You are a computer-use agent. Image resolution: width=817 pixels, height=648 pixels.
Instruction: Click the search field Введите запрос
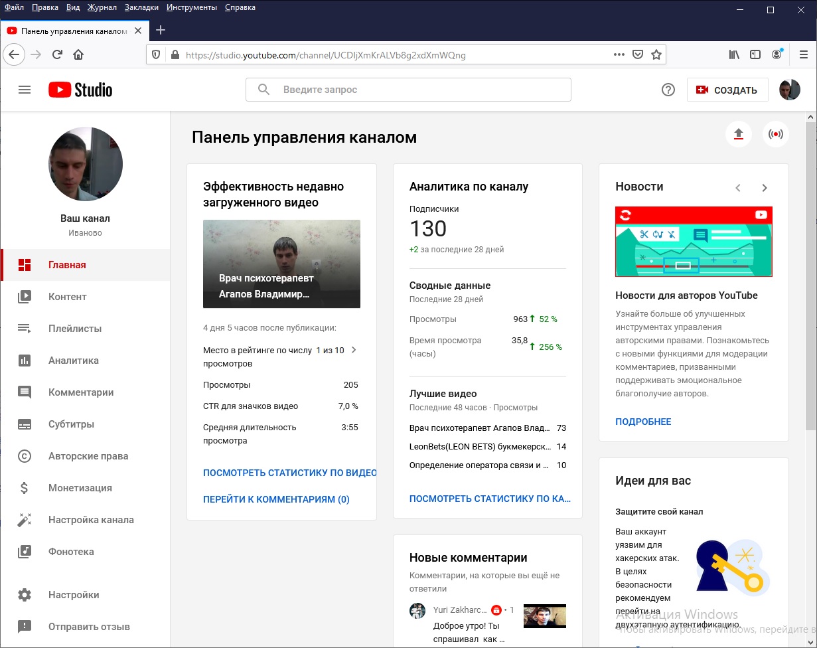(408, 90)
